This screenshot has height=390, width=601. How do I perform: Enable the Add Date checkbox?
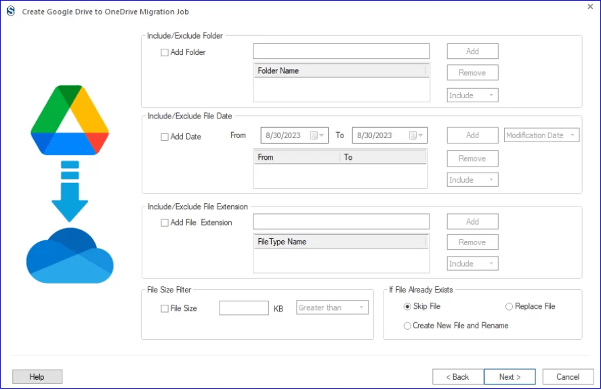[x=165, y=137]
